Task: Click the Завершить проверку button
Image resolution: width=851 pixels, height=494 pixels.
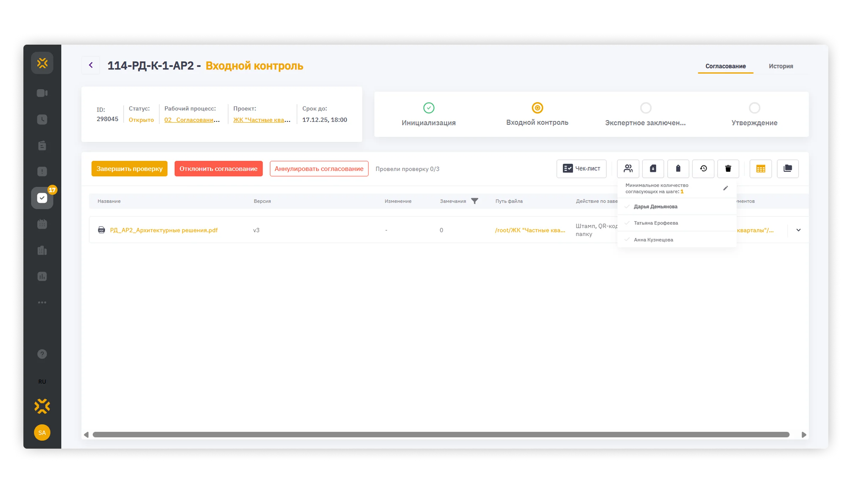Action: 129,169
